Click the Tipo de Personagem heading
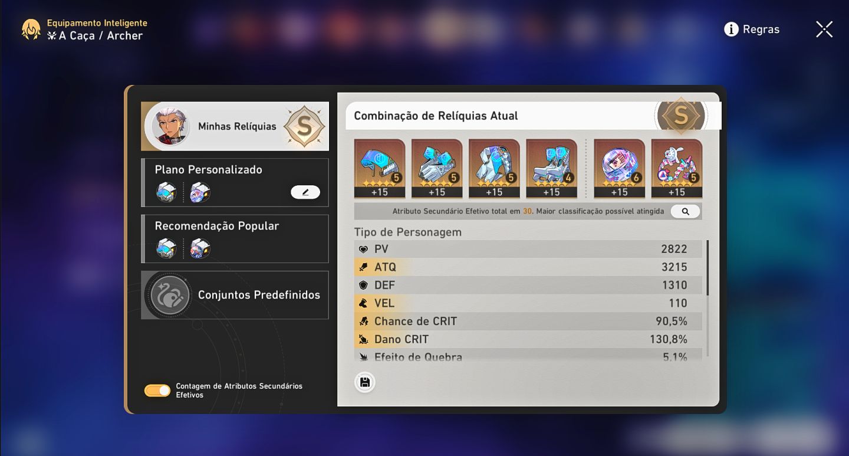The width and height of the screenshot is (849, 456). (x=408, y=232)
